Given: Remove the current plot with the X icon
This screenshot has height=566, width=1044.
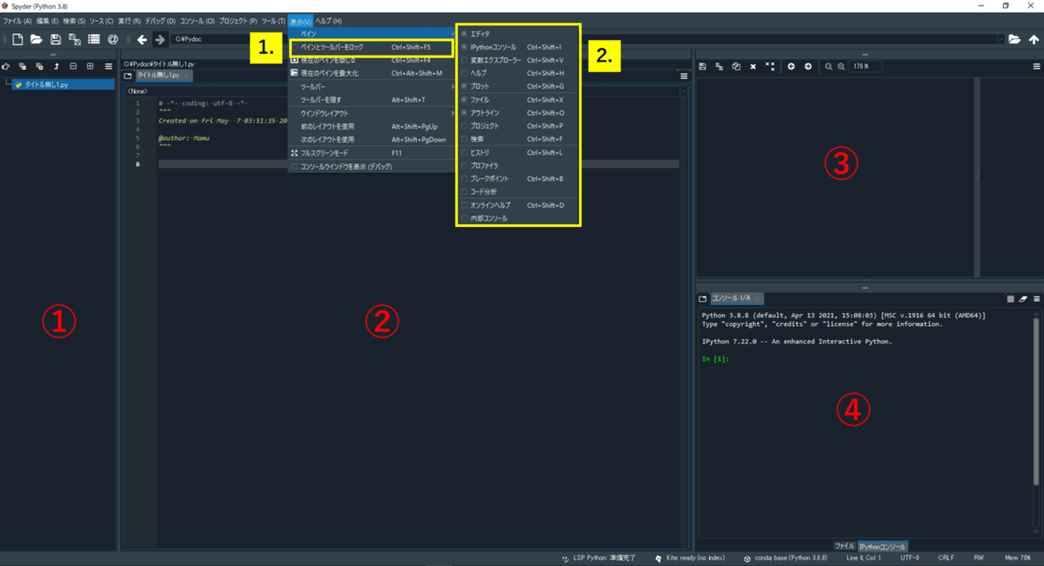Looking at the screenshot, I should pyautogui.click(x=753, y=66).
